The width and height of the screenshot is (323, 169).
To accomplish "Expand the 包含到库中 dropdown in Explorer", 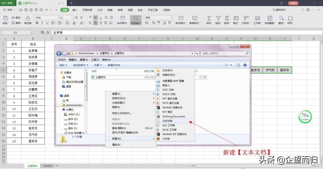I will (81, 65).
